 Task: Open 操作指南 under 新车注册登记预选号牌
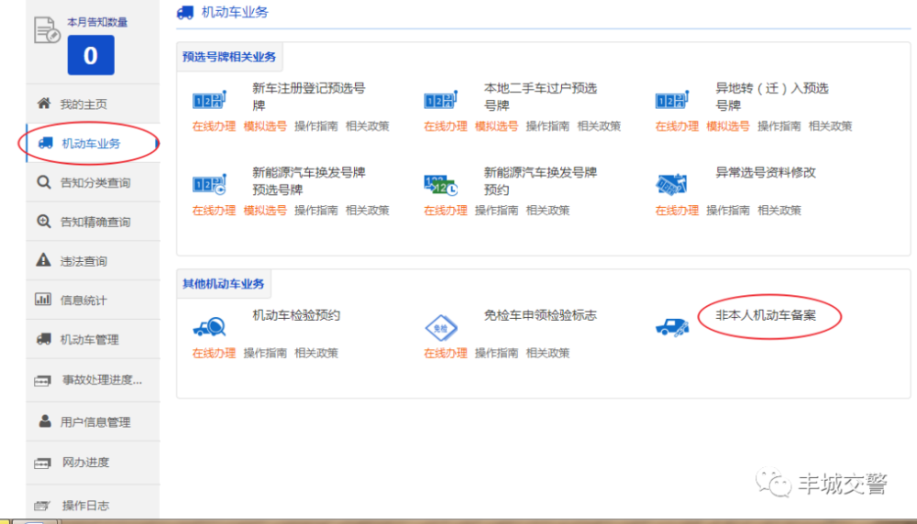coord(316,126)
